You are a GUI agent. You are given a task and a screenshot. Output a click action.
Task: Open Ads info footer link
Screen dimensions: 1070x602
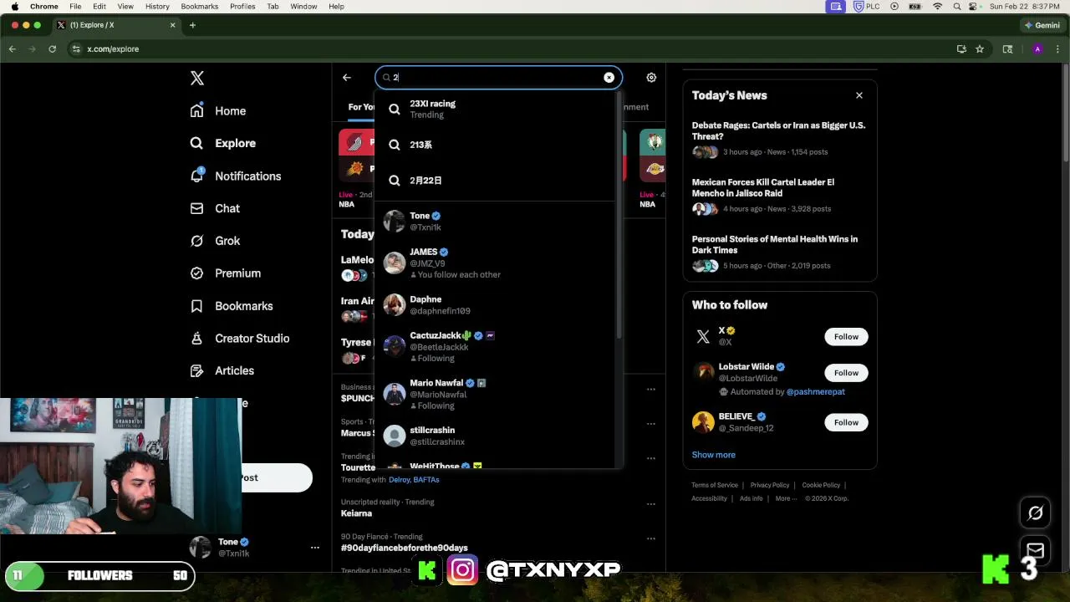point(752,498)
